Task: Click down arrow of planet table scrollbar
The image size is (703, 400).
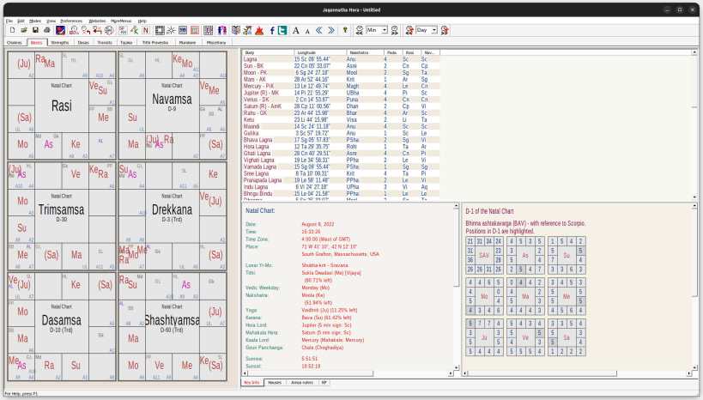Action: (x=694, y=197)
